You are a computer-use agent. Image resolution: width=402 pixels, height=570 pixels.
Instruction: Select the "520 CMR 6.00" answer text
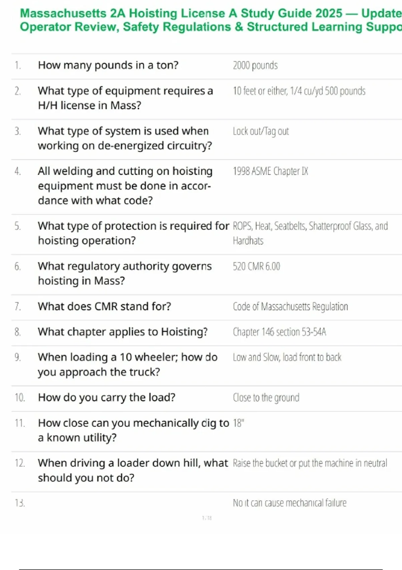click(256, 267)
